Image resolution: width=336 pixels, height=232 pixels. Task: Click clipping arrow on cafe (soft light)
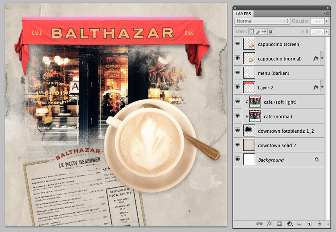pos(247,102)
